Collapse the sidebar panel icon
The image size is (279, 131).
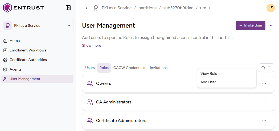(x=68, y=8)
